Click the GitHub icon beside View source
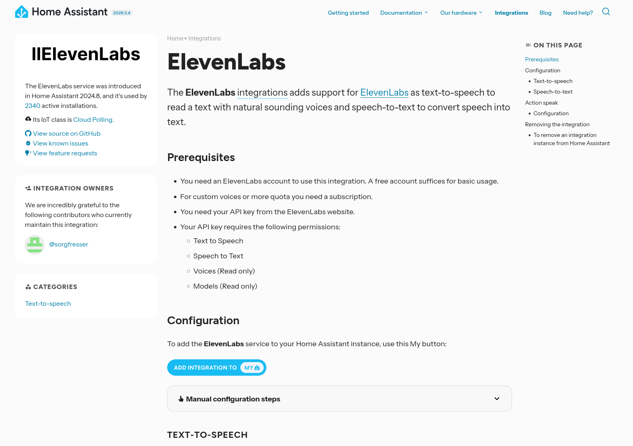 (28, 133)
